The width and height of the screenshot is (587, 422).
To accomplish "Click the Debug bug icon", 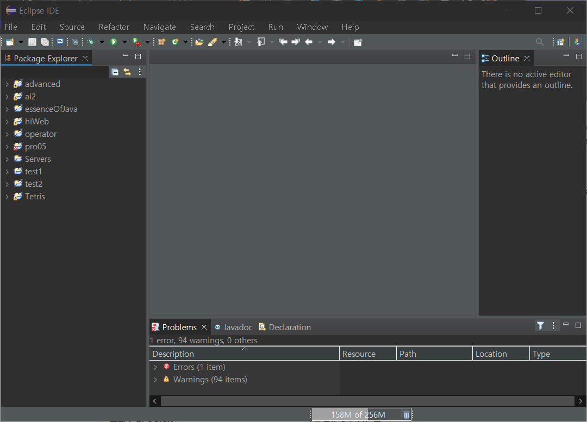I will [x=91, y=42].
